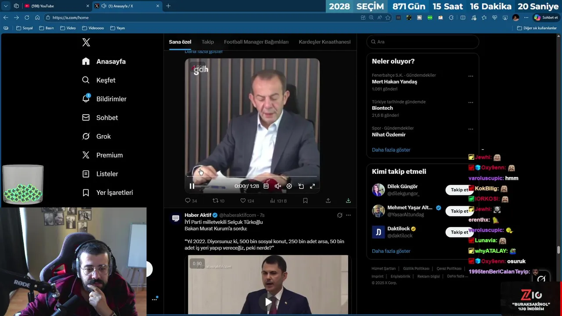Reply to the video post (34 comments)
The image size is (562, 316).
click(191, 201)
